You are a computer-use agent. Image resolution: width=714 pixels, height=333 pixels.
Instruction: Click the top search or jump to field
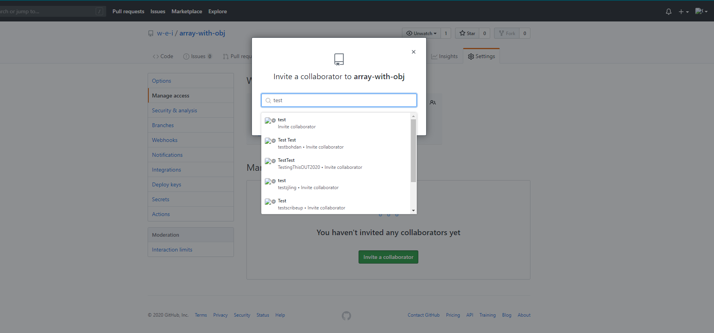click(x=52, y=11)
